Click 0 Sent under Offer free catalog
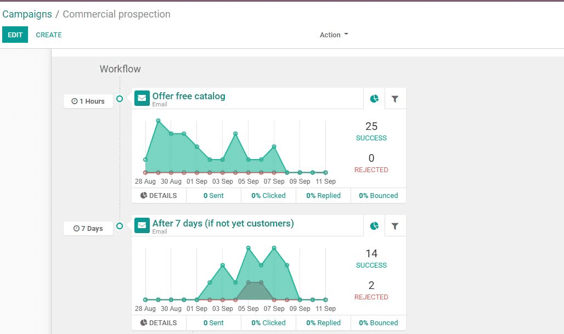The width and height of the screenshot is (564, 334). tap(213, 196)
